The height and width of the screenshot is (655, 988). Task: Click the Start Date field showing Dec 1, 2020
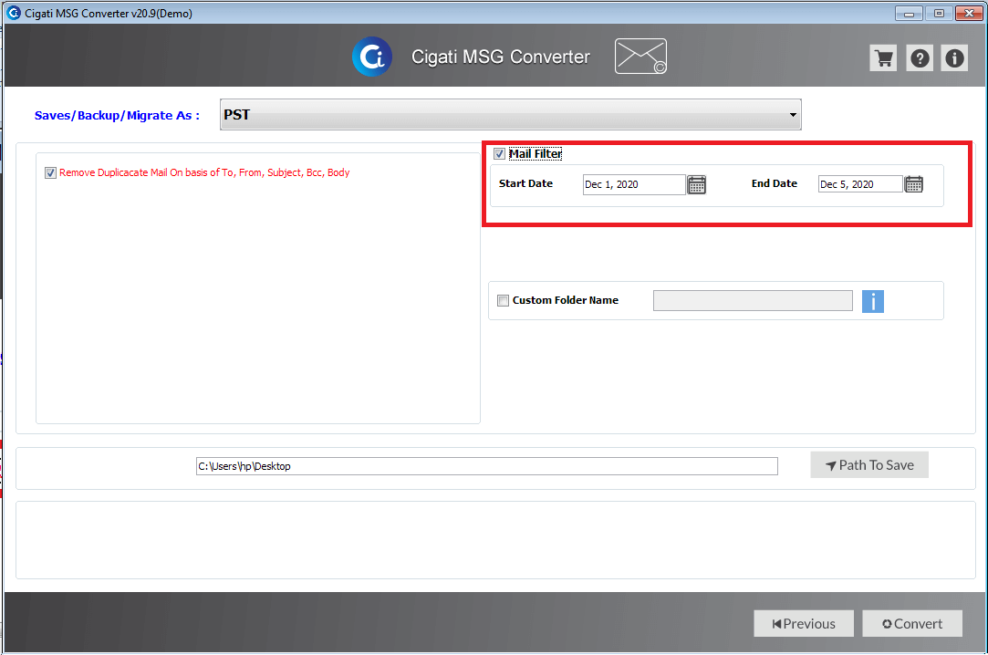point(634,184)
